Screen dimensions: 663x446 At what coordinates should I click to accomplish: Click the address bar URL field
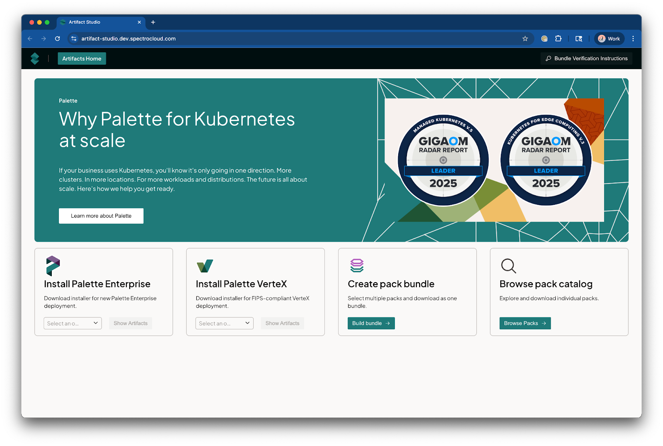click(x=300, y=38)
